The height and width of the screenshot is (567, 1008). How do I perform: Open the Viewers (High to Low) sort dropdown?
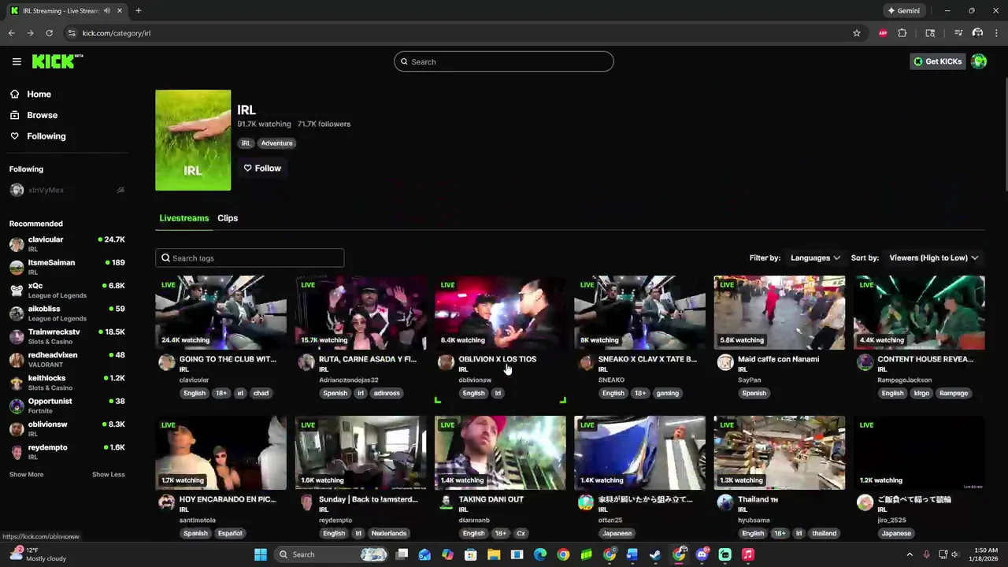933,258
